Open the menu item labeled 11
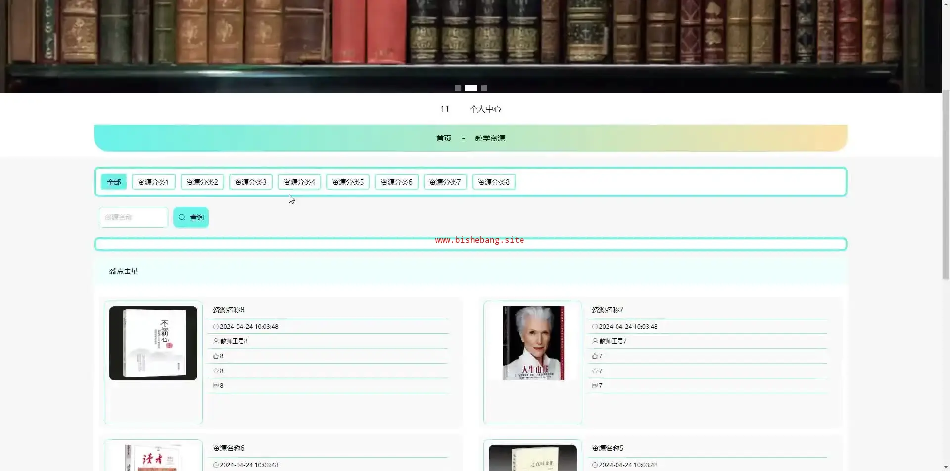Screen dimensions: 950x471 pos(445,109)
